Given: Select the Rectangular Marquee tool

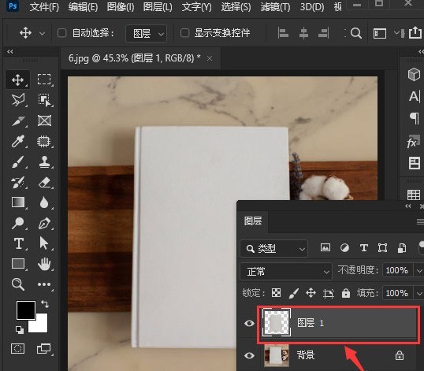Looking at the screenshot, I should pyautogui.click(x=44, y=80).
